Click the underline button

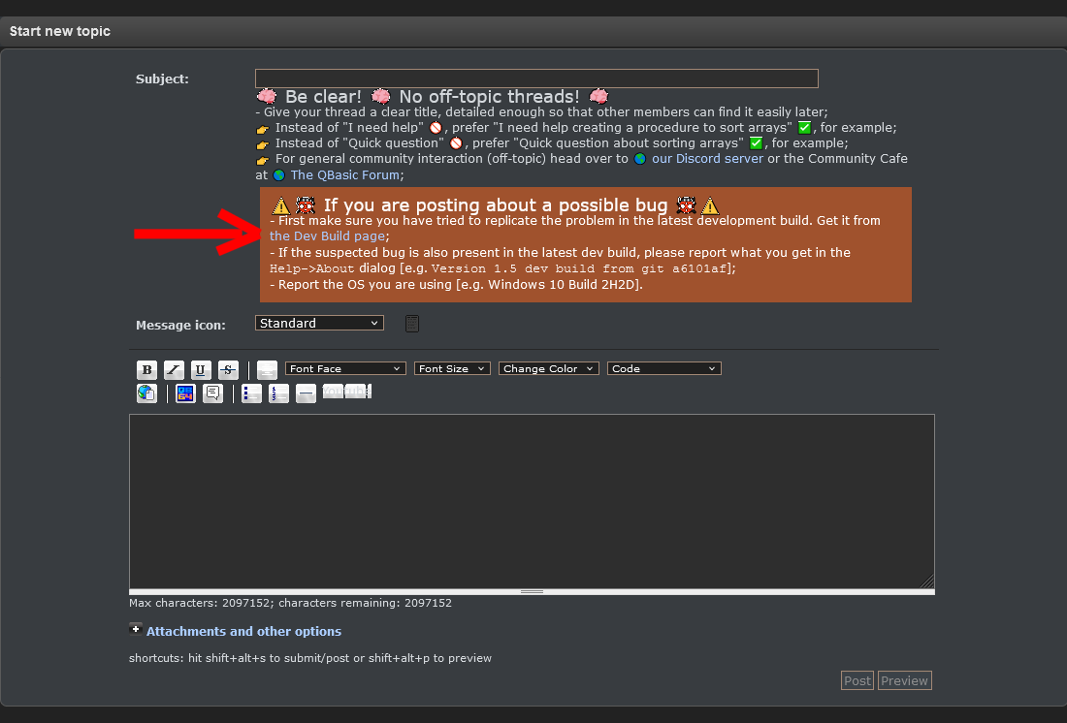tap(201, 369)
